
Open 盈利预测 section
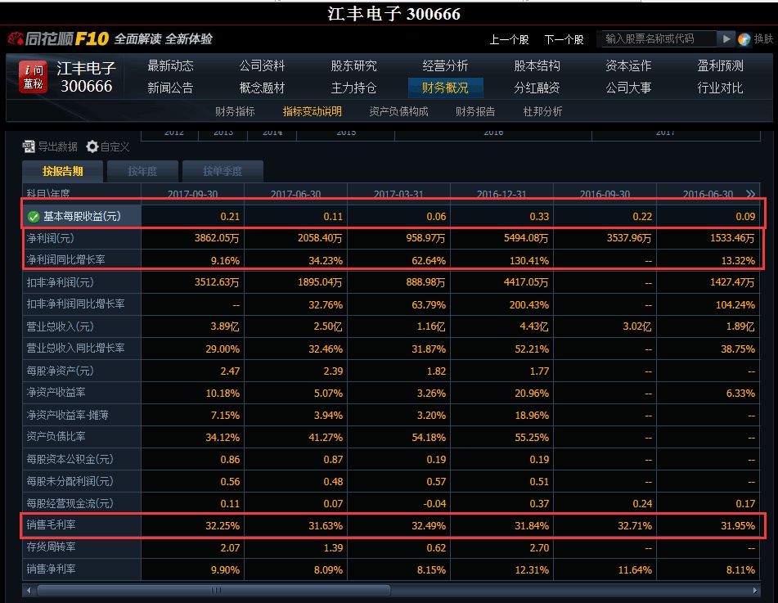pyautogui.click(x=720, y=65)
